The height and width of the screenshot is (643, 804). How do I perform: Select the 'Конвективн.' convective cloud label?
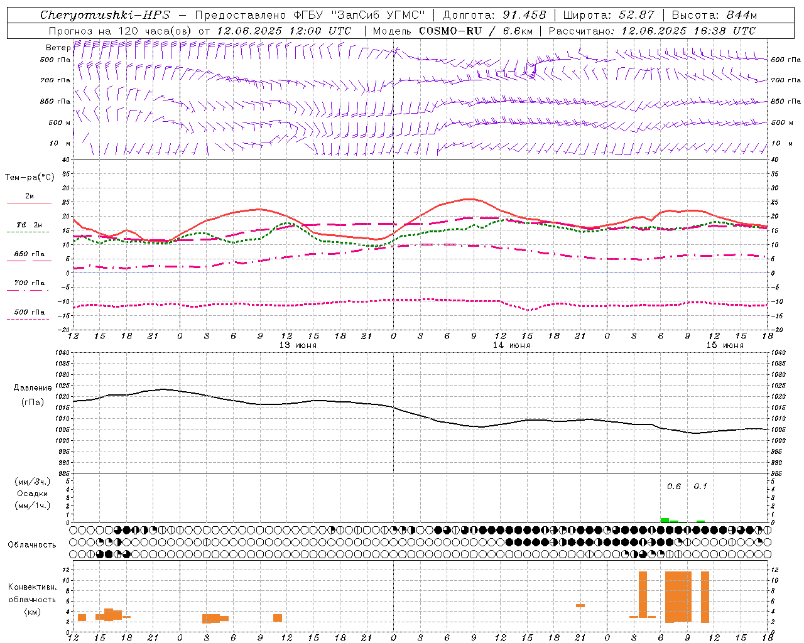click(33, 587)
